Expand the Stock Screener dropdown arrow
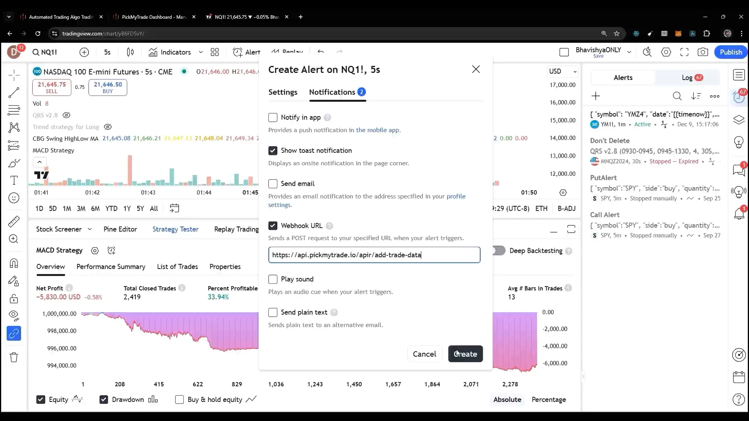Image resolution: width=749 pixels, height=421 pixels. (x=90, y=229)
